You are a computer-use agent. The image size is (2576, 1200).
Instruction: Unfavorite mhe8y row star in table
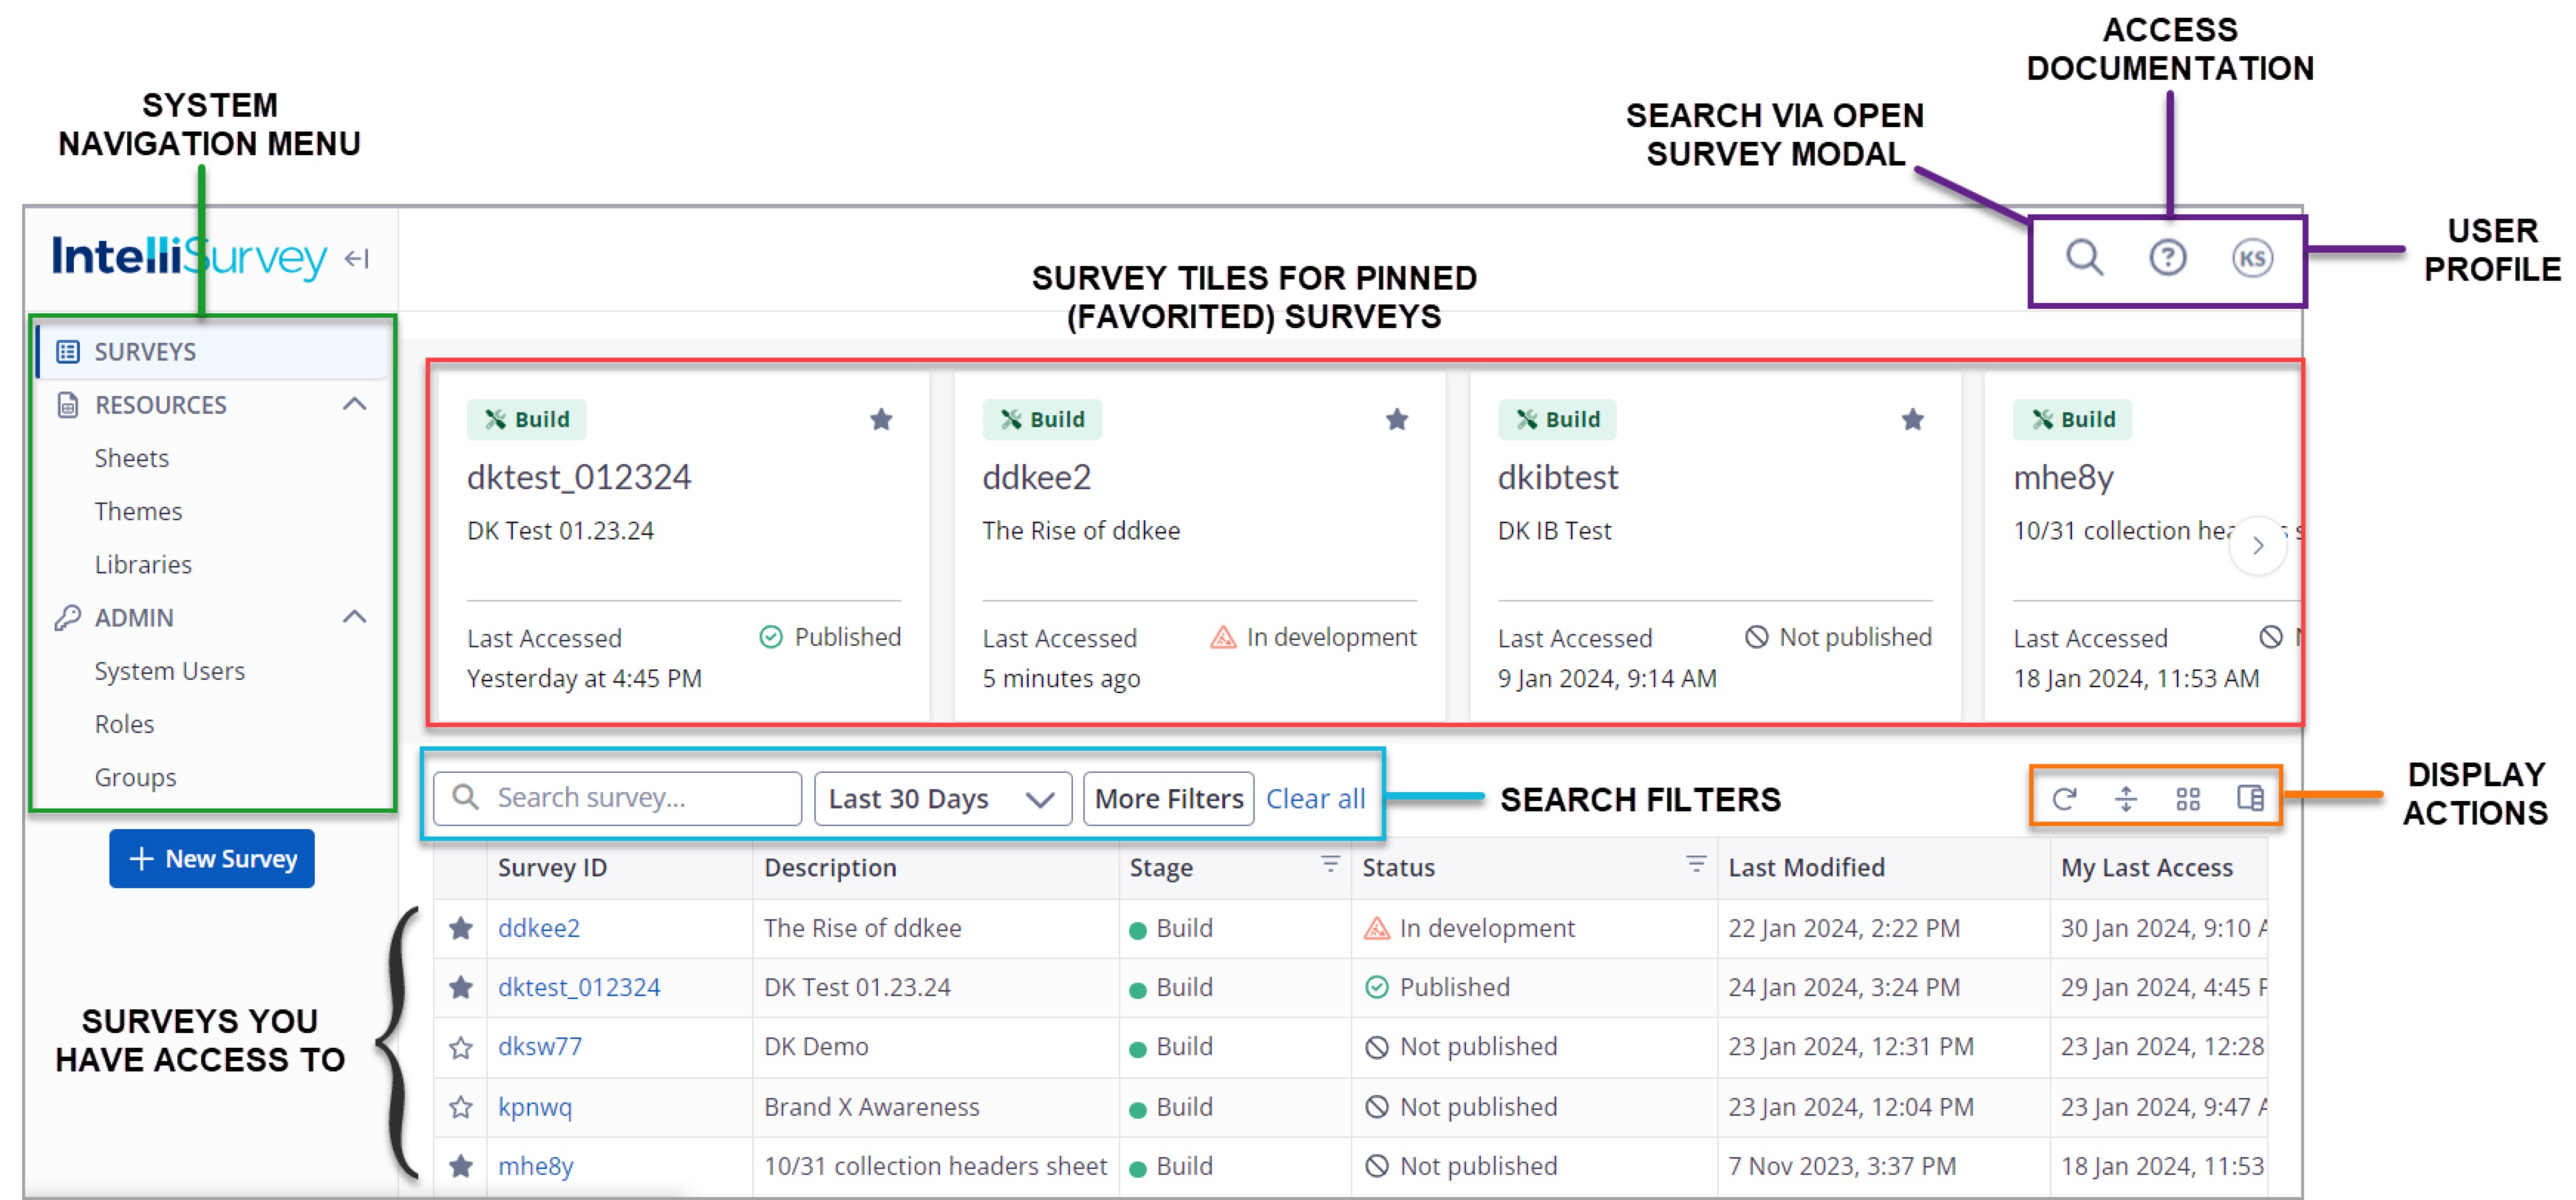point(461,1166)
